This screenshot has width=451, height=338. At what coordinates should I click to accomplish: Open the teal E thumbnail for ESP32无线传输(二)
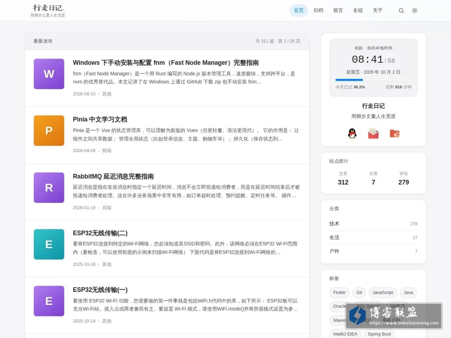[x=49, y=244]
